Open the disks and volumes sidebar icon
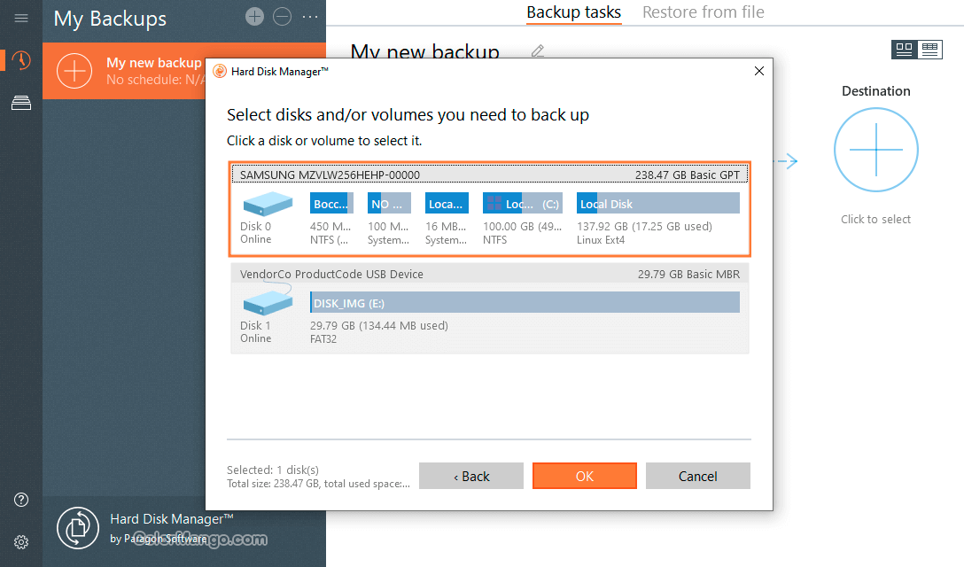This screenshot has height=567, width=964. [21, 103]
